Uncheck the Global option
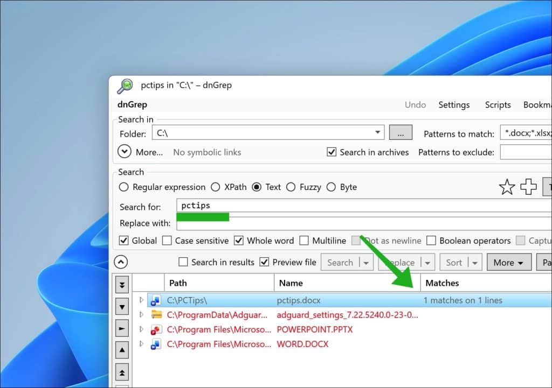The width and height of the screenshot is (552, 388). [x=123, y=241]
